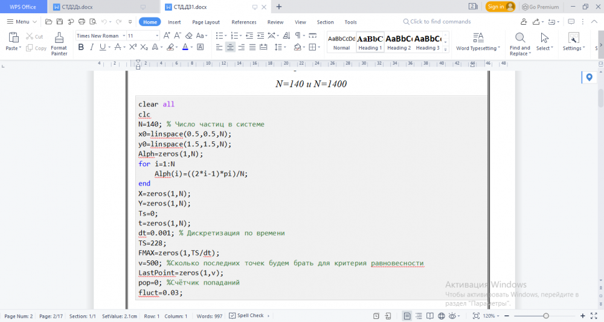
Task: Apply superscript formatting
Action: pos(133,47)
